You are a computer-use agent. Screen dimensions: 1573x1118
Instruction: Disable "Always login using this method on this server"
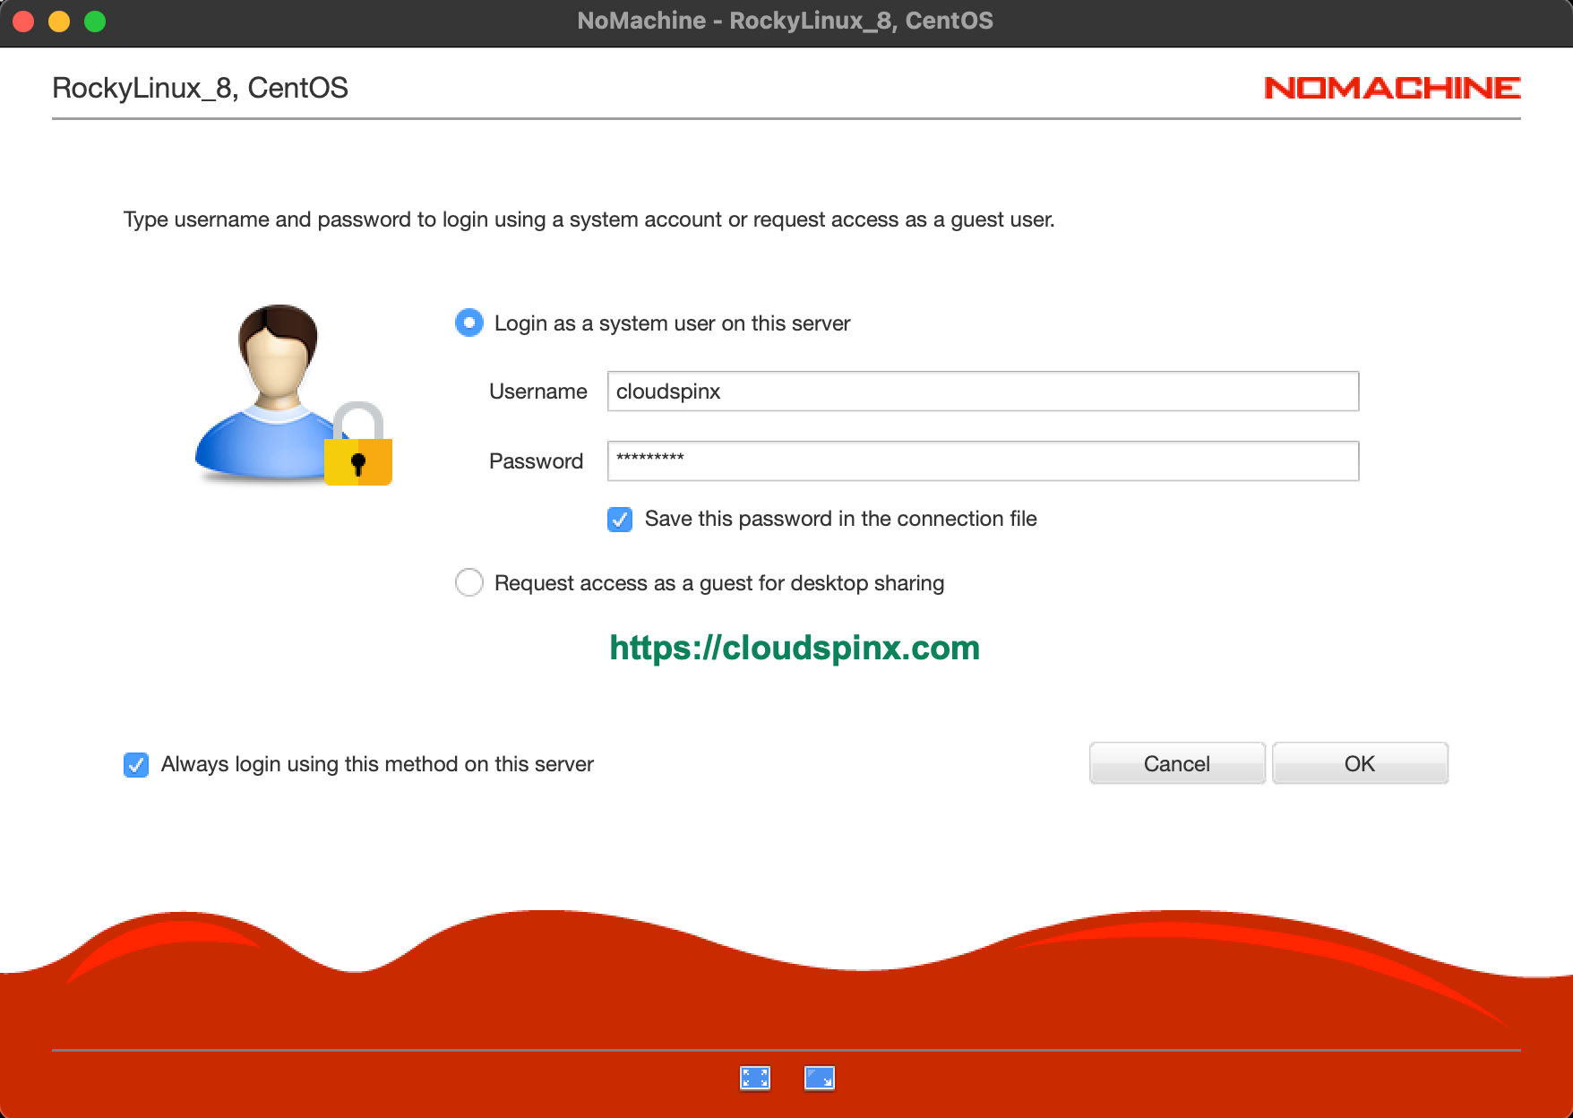tap(135, 764)
